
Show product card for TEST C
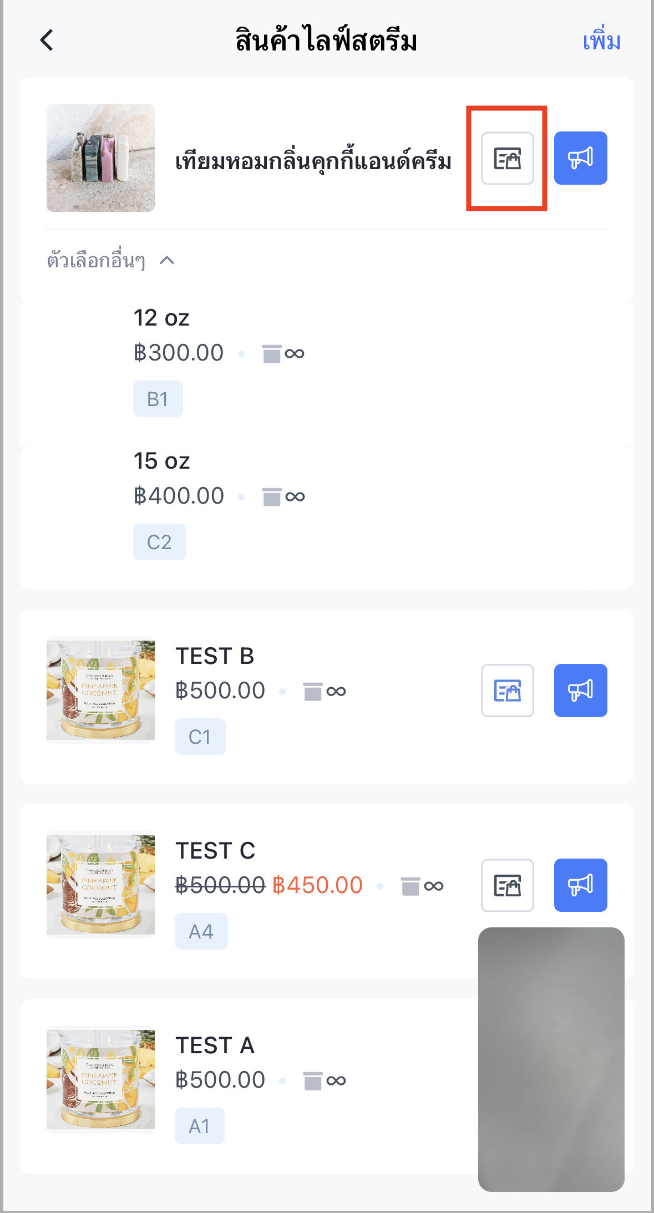click(507, 885)
